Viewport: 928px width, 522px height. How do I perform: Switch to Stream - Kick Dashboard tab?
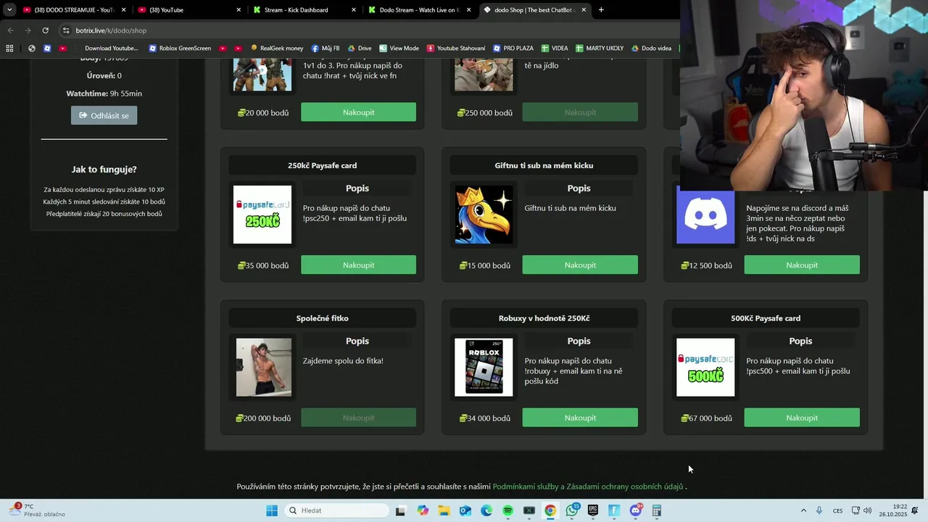tap(304, 10)
